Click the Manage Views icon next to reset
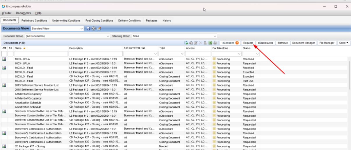This screenshot has height=150, width=351. pos(99,28)
